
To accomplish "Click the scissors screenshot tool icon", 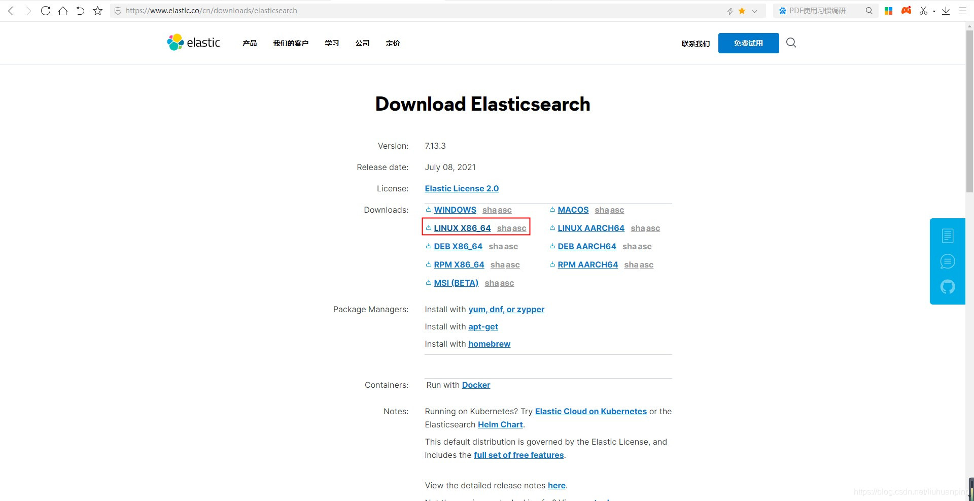I will click(923, 11).
